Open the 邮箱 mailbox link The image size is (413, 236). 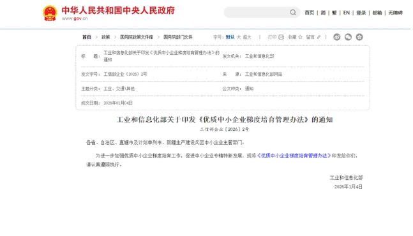(377, 13)
